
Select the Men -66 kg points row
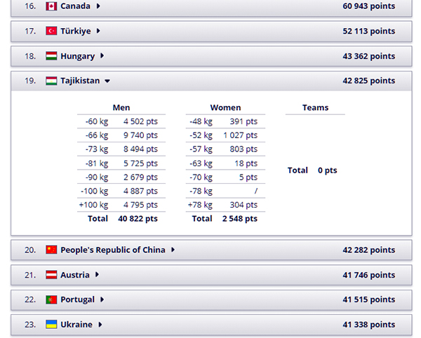tap(121, 135)
